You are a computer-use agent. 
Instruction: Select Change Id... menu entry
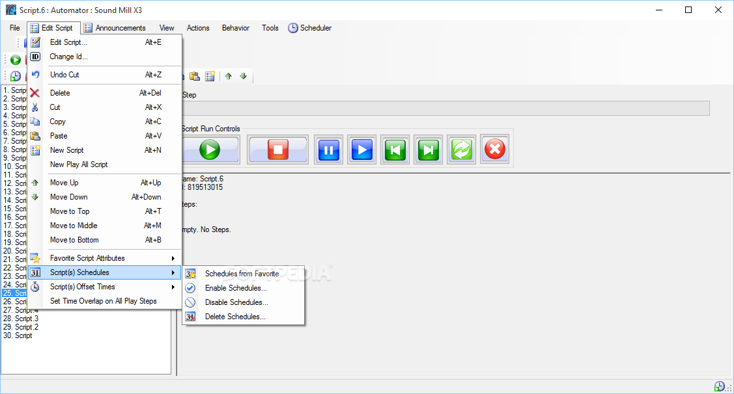tap(105, 57)
